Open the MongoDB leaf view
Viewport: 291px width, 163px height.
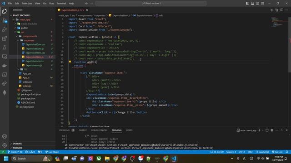5,92
